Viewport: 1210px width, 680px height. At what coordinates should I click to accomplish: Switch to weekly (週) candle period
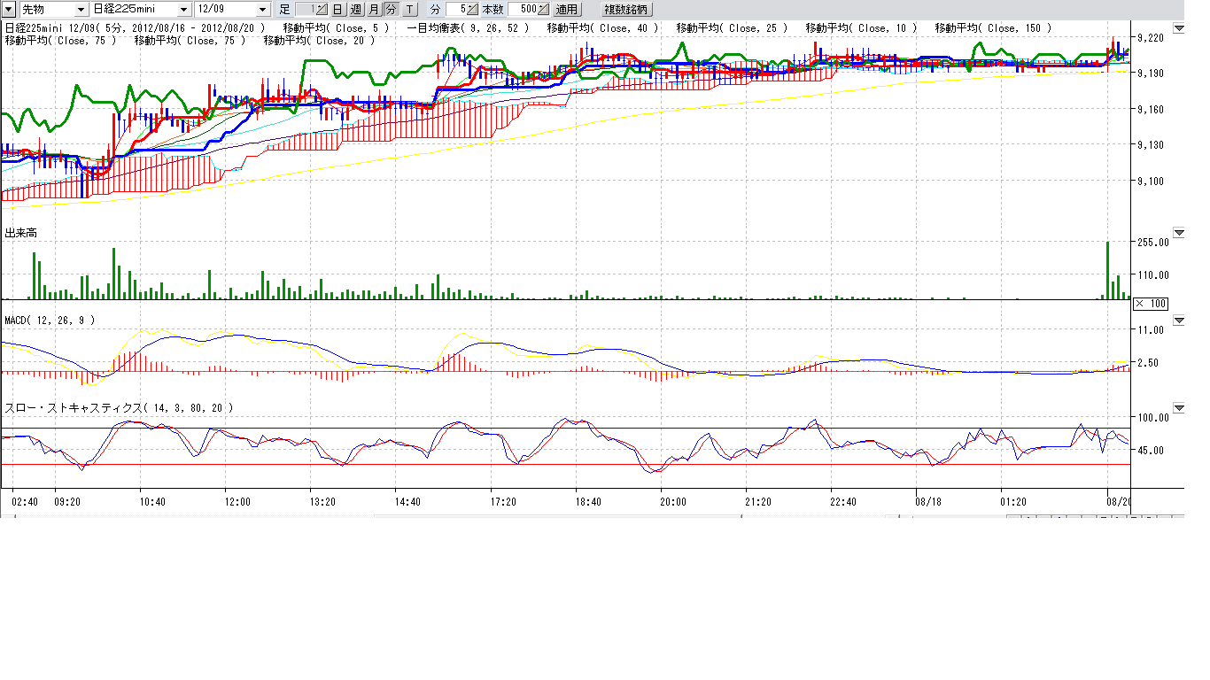tap(355, 9)
